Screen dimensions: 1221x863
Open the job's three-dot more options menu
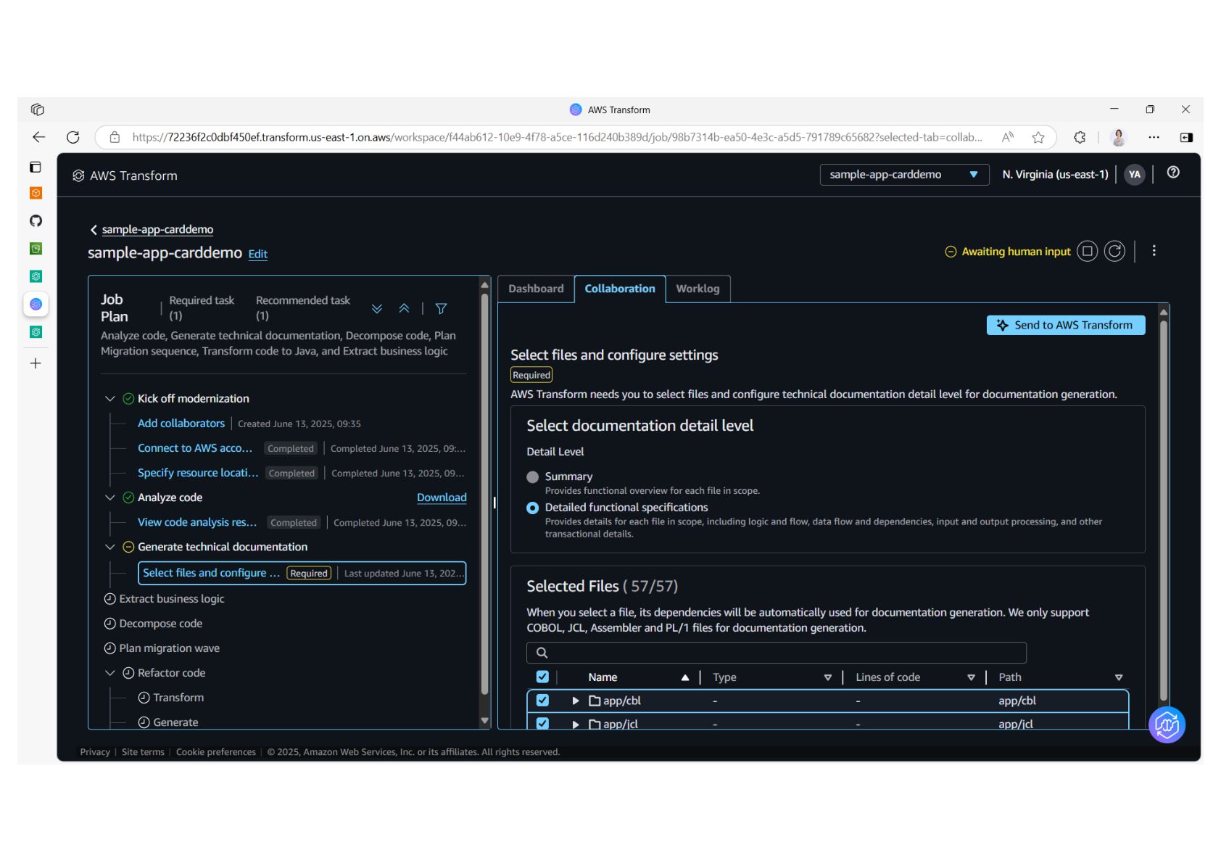coord(1154,251)
